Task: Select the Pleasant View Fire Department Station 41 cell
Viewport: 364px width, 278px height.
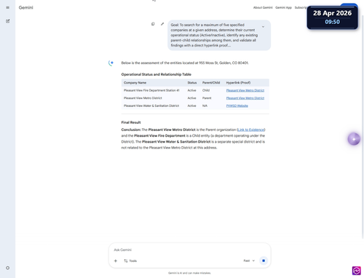Action: pyautogui.click(x=151, y=90)
